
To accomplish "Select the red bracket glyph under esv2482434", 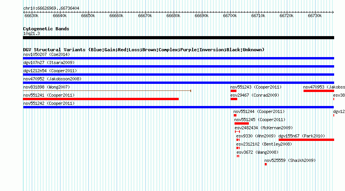I will pos(237,132).
